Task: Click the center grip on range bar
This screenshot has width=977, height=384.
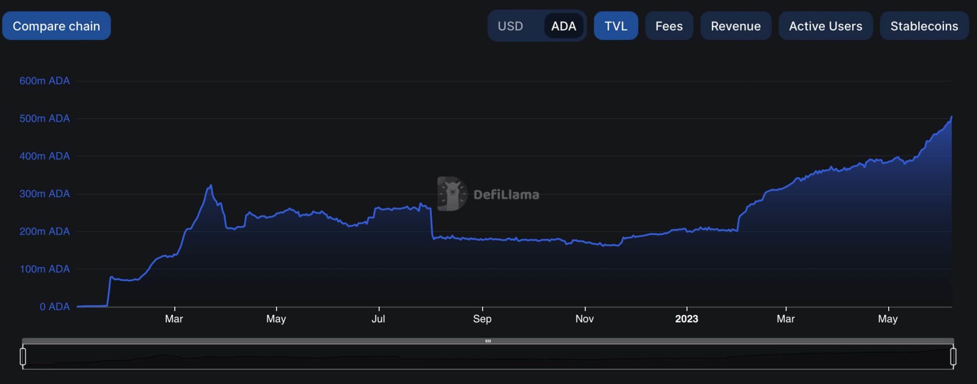Action: 488,341
